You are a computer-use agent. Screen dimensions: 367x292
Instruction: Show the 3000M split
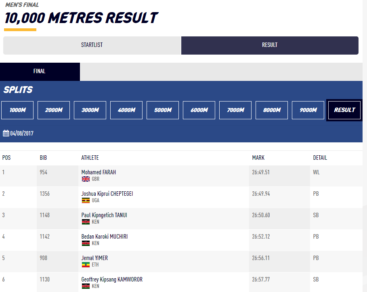click(x=90, y=110)
